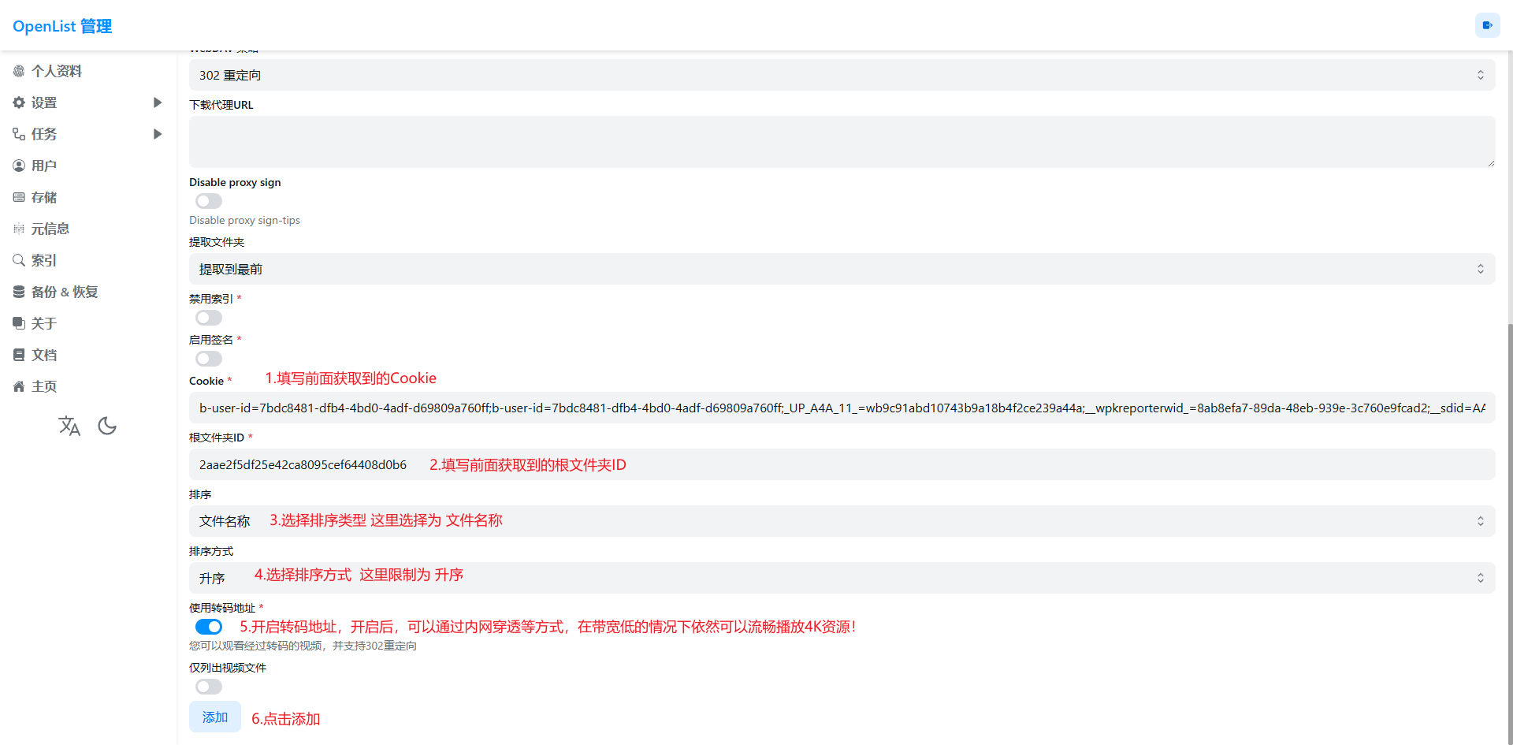This screenshot has width=1513, height=745.
Task: Click the logout icon in top-right corner
Action: (x=1487, y=25)
